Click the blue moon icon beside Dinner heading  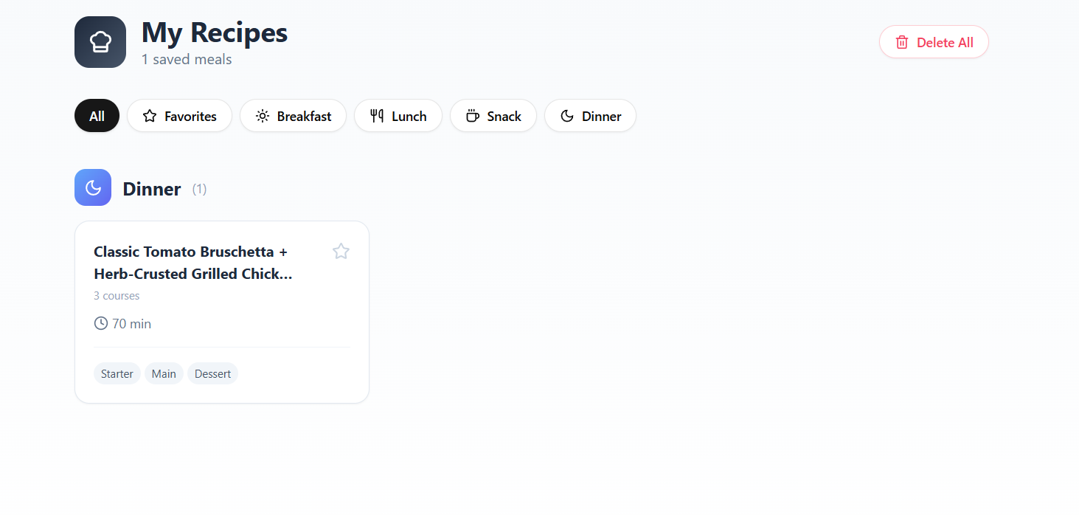tap(93, 187)
